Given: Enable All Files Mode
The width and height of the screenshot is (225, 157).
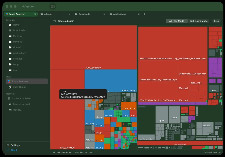Looking at the screenshot, I should tap(177, 21).
